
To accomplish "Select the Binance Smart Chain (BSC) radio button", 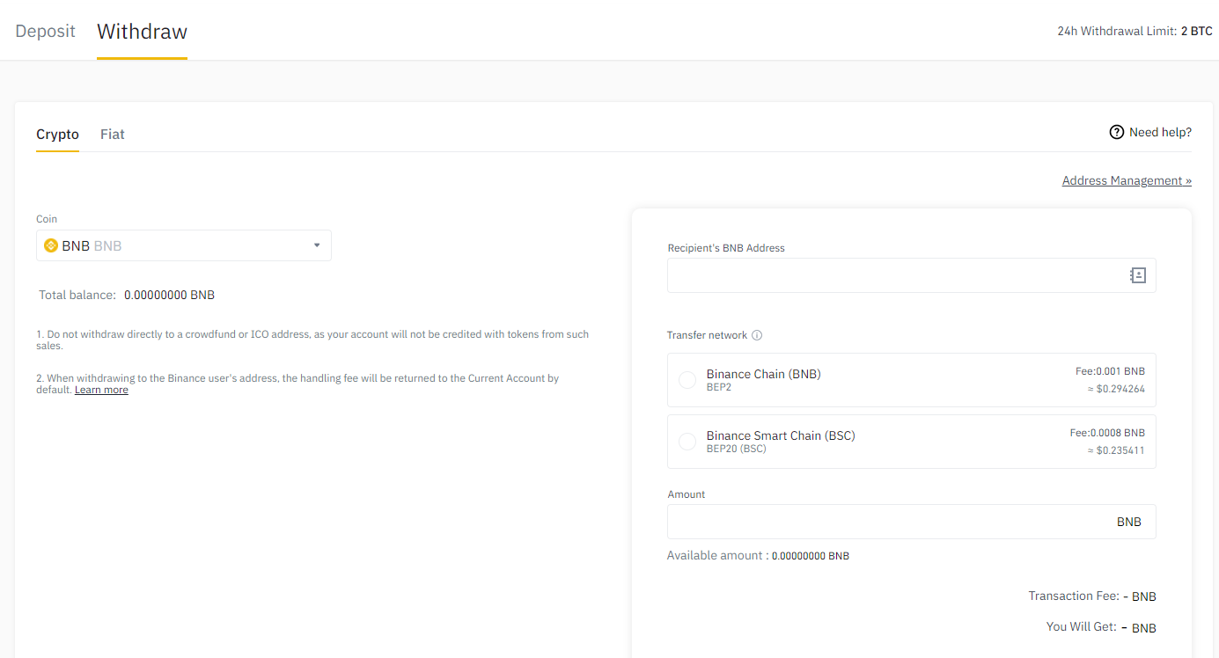I will click(687, 442).
